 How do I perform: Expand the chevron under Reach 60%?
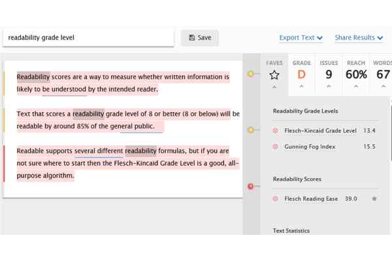tap(356, 86)
